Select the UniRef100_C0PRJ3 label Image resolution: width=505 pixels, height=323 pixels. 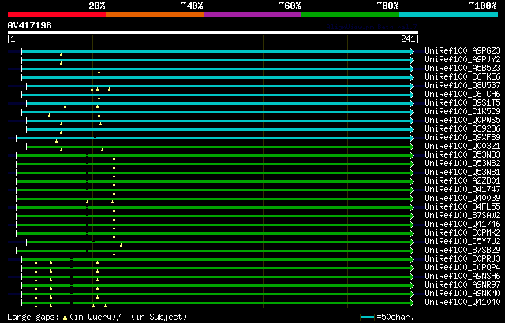(462, 258)
